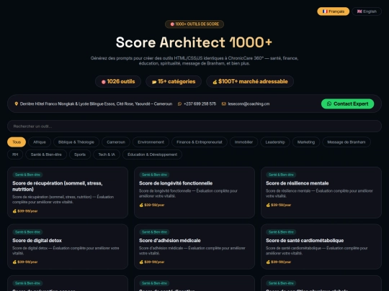Click the target icon in 1026 outils badge
The height and width of the screenshot is (291, 389).
pyautogui.click(x=104, y=82)
